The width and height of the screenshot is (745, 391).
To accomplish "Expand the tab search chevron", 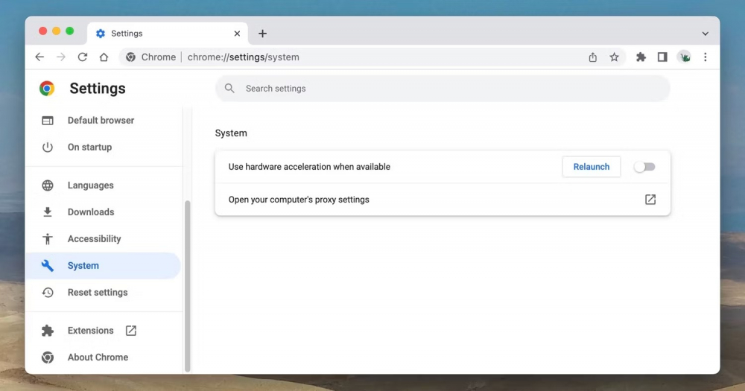I will 705,34.
